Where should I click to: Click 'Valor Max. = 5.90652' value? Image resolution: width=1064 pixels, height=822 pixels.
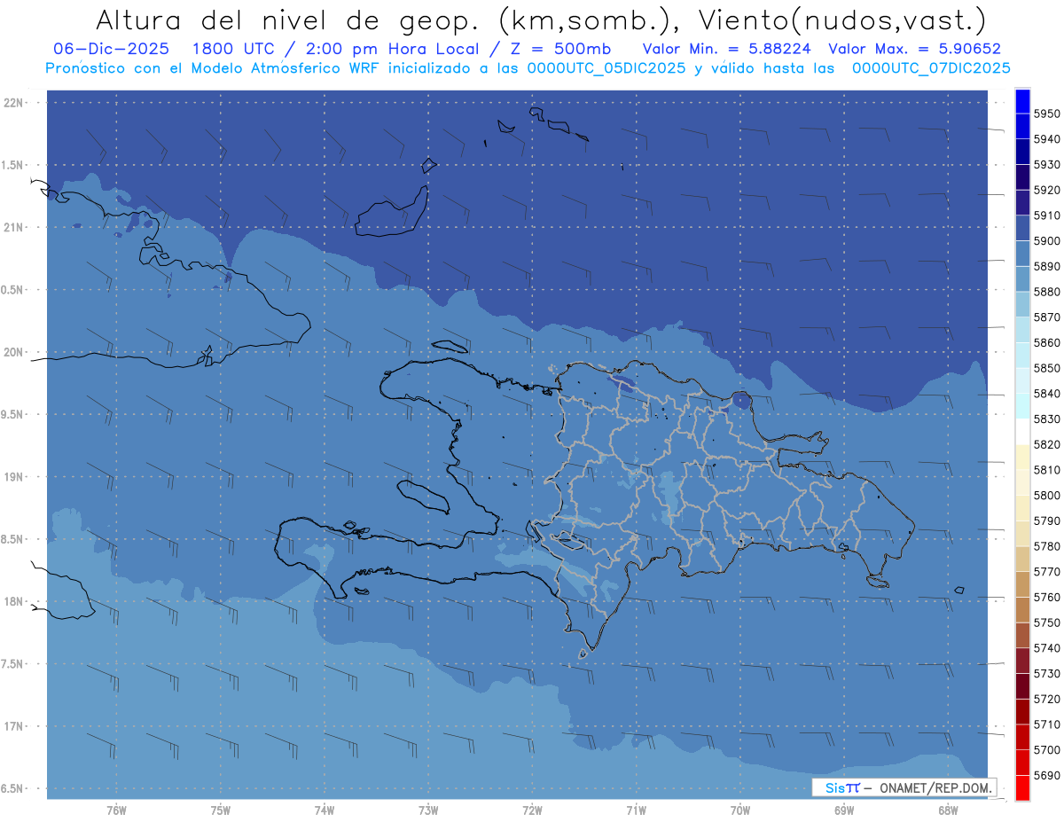[x=914, y=49]
